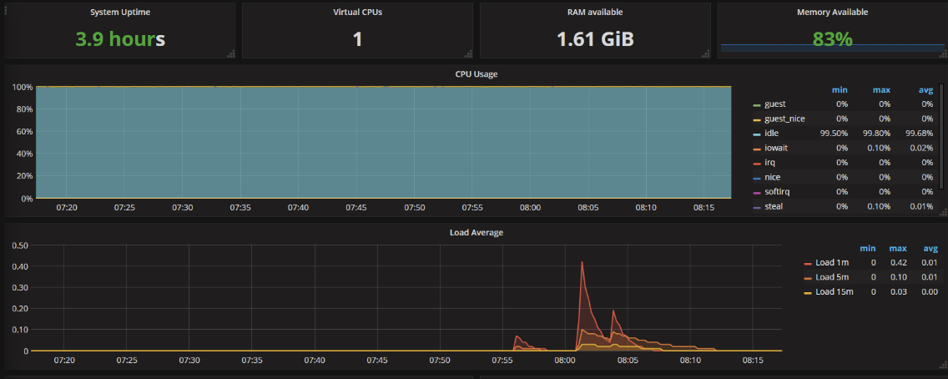
Task: Click the idle avg value 99.68%
Action: [x=919, y=134]
